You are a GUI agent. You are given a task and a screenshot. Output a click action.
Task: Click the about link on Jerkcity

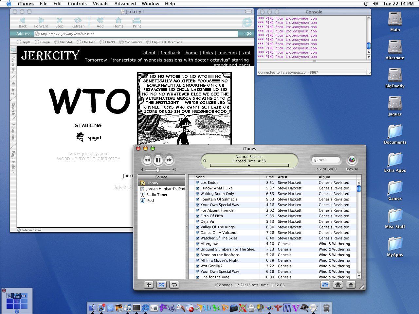coord(149,53)
